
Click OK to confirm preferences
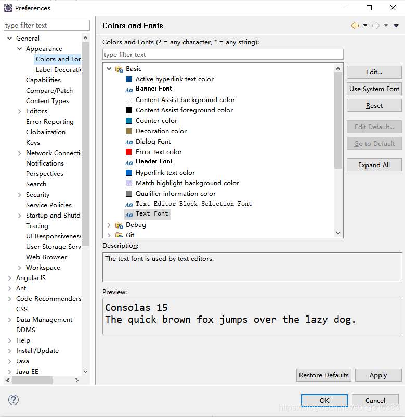click(324, 400)
